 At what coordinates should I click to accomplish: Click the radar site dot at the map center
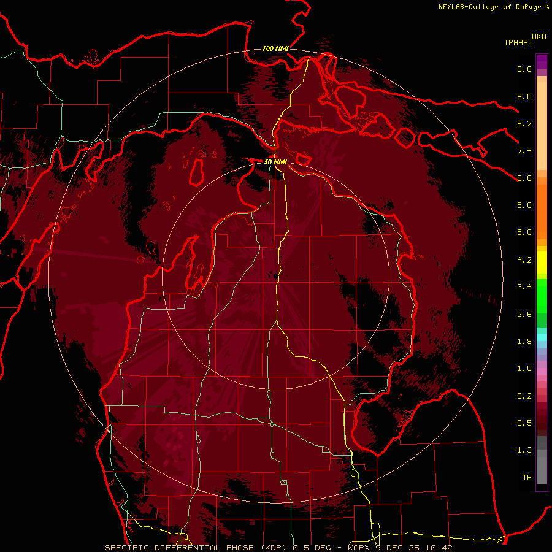[x=275, y=277]
